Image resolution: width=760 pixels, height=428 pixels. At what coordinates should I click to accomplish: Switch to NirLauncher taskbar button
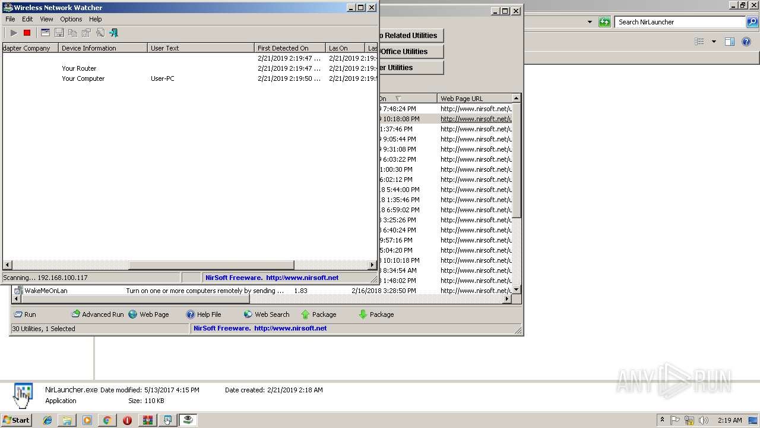coord(167,420)
